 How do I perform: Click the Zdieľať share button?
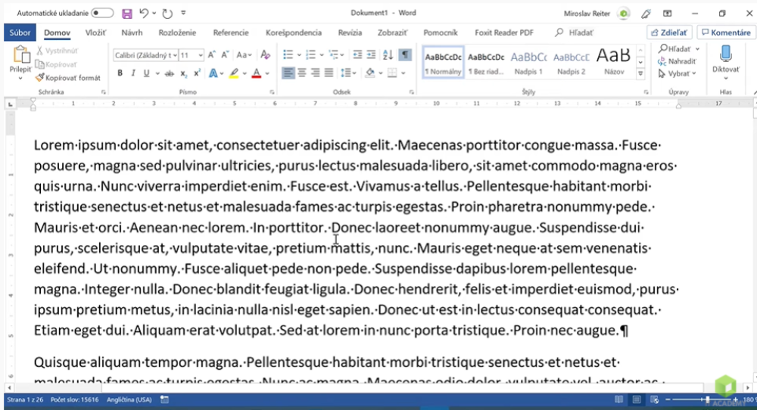[670, 33]
